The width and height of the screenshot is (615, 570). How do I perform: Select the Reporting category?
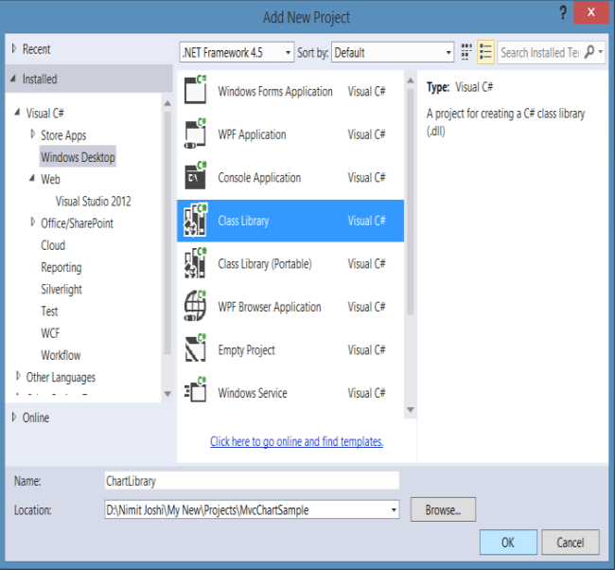[x=61, y=267]
